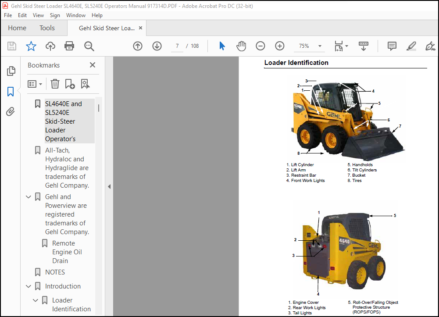The image size is (439, 317).
Task: Open the Sign menu
Action: [55, 15]
